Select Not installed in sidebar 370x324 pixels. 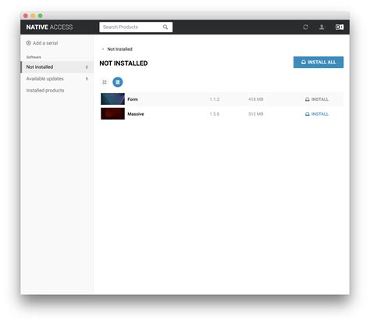click(x=57, y=67)
